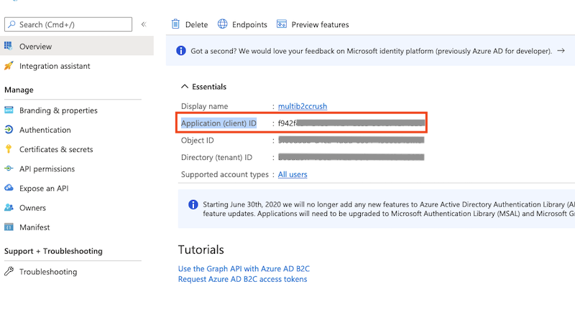Click the Troubleshooting wrench icon

pos(9,272)
